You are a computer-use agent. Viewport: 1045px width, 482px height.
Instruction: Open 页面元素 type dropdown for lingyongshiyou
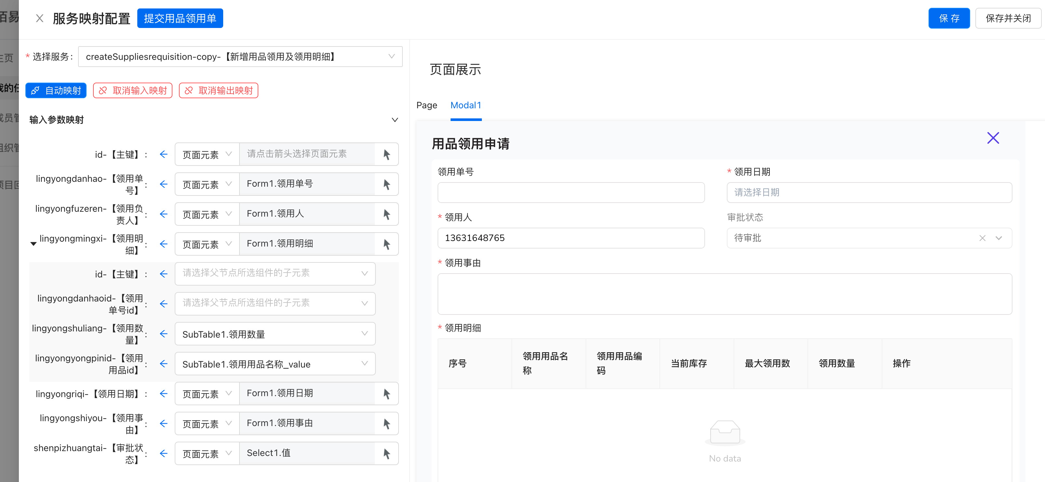(207, 424)
